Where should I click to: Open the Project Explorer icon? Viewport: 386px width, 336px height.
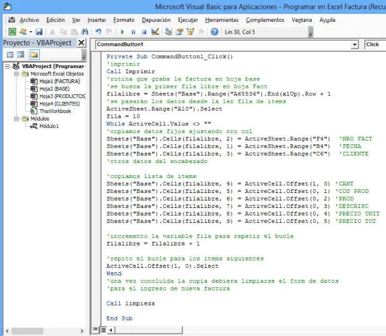tap(168, 31)
